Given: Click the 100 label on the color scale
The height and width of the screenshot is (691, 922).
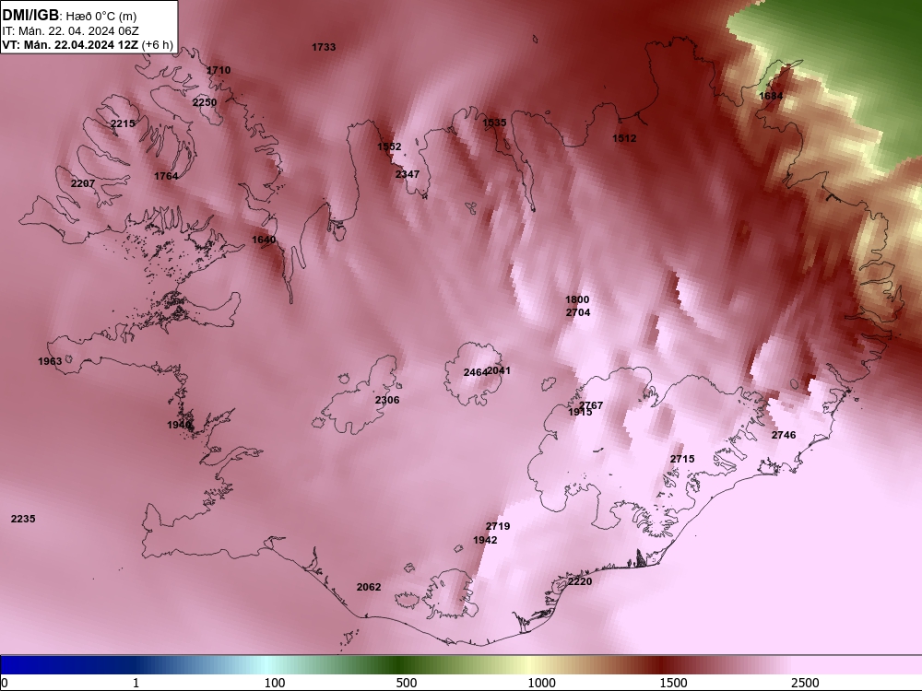Looking at the screenshot, I should pos(275,683).
